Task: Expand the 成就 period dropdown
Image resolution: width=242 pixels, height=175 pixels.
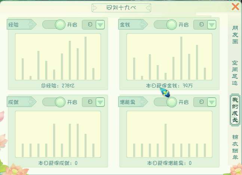Action: point(100,102)
